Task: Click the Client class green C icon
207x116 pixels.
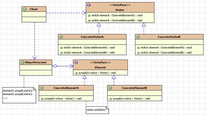Action: point(25,9)
